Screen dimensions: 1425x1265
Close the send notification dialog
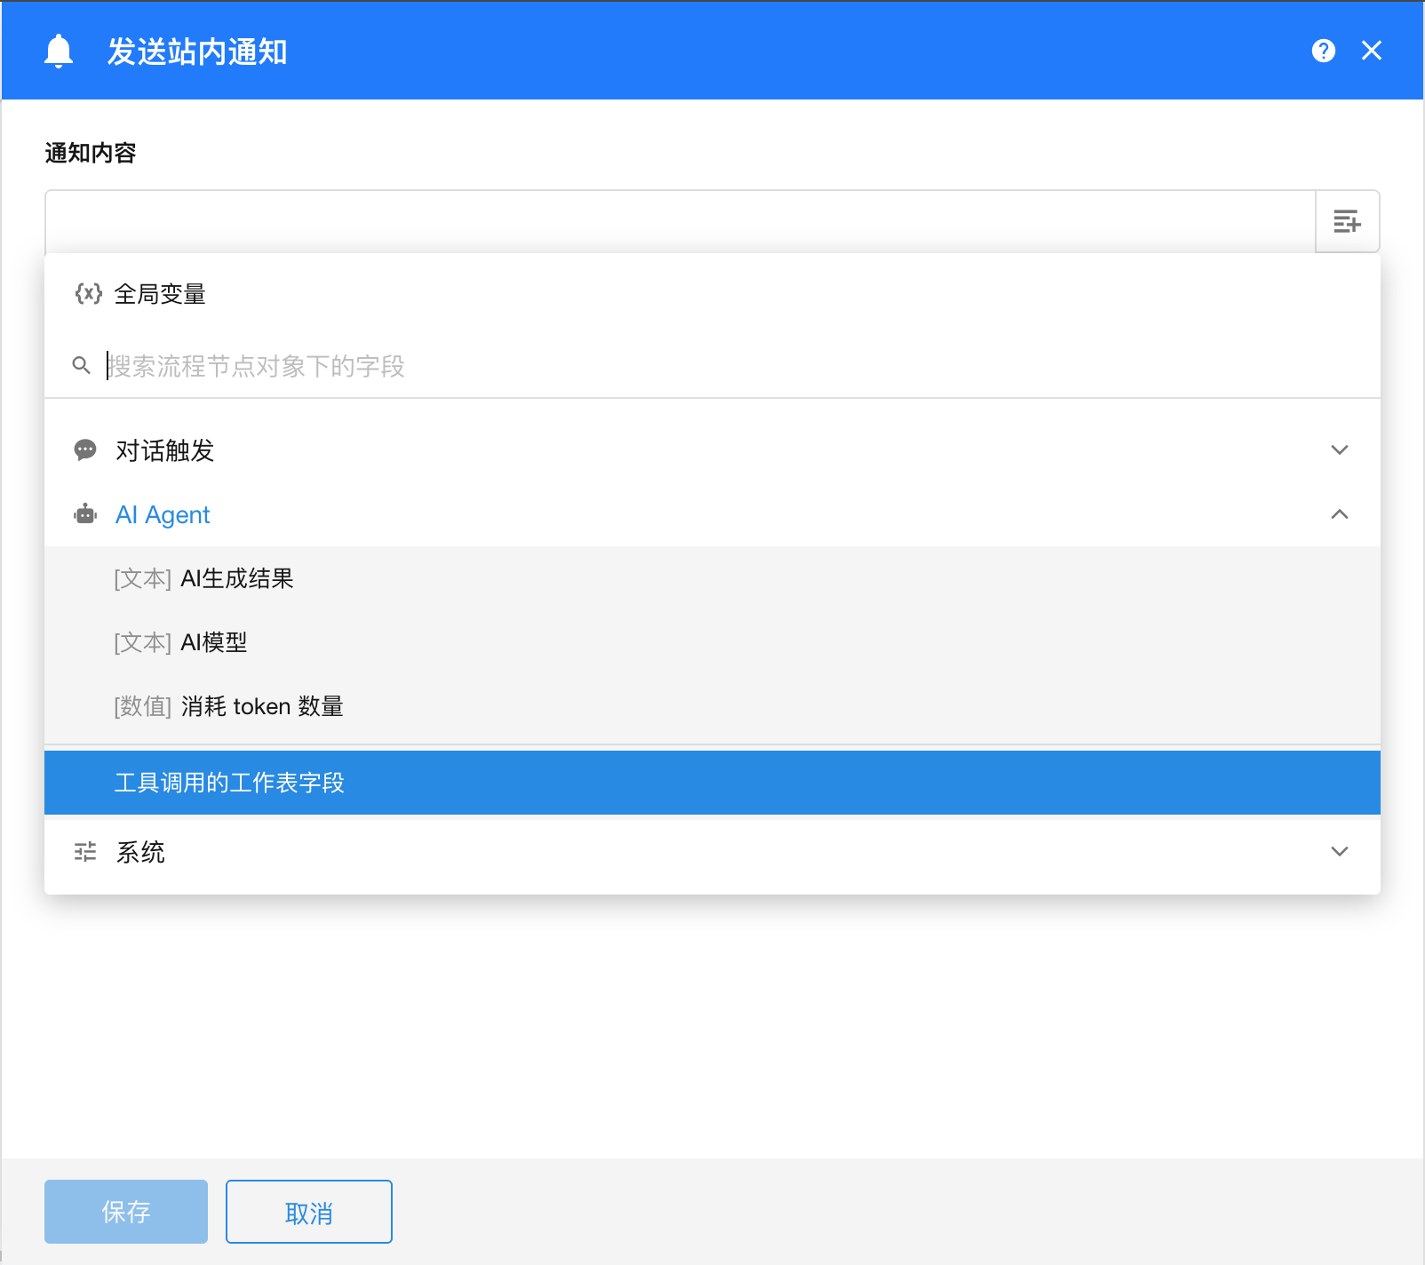point(1371,51)
